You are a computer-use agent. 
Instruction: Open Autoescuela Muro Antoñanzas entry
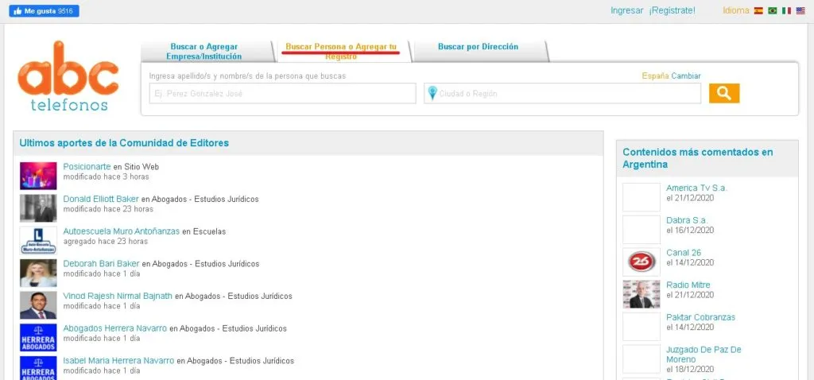point(122,231)
